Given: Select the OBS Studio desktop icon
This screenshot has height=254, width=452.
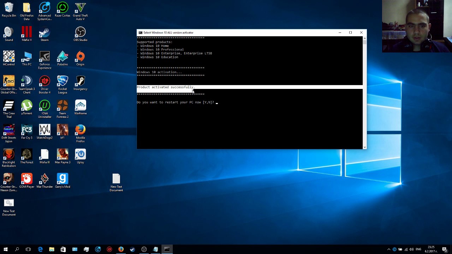Looking at the screenshot, I should 80,34.
